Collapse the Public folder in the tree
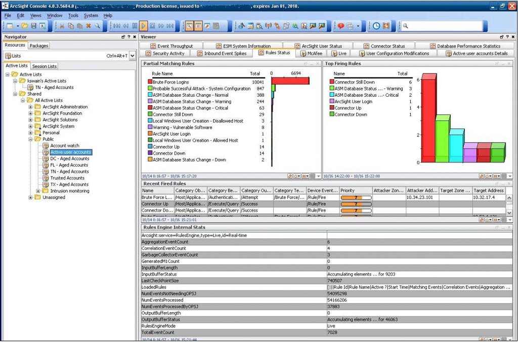This screenshot has height=342, width=518. click(31, 139)
